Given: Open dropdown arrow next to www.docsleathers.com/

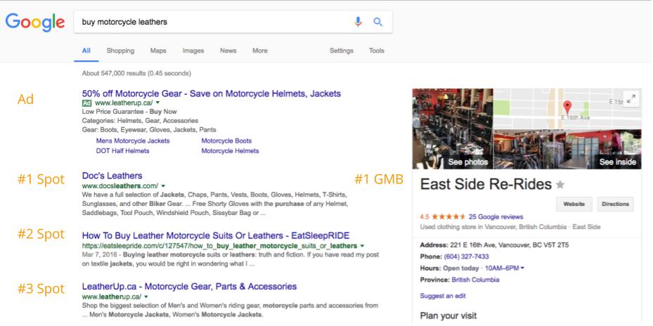Looking at the screenshot, I should 163,185.
